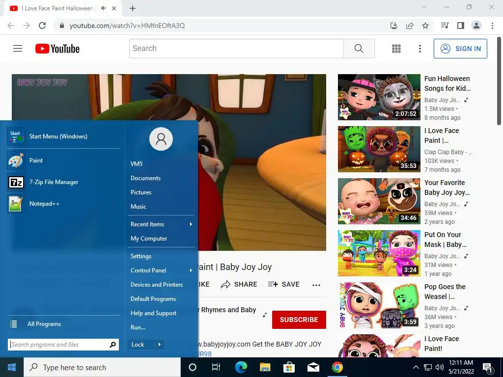Launch Notepad++ from Start menu
The width and height of the screenshot is (503, 377).
point(63,204)
